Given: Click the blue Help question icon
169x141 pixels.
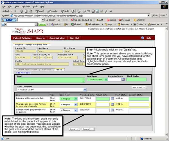Looking at the screenshot, I should click(x=143, y=38).
